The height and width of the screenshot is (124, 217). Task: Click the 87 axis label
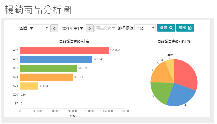[x=16, y=104]
